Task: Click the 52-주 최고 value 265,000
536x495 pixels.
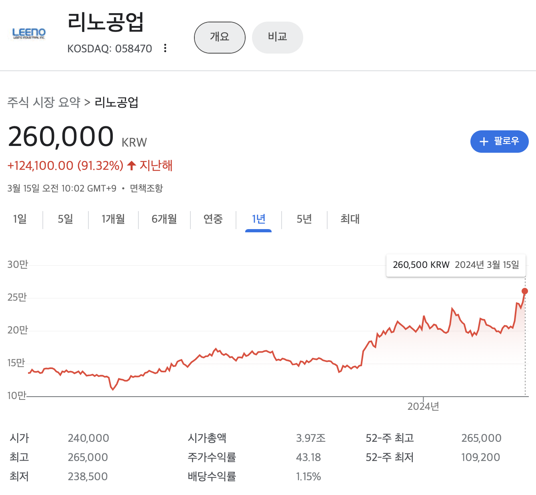Action: [481, 438]
